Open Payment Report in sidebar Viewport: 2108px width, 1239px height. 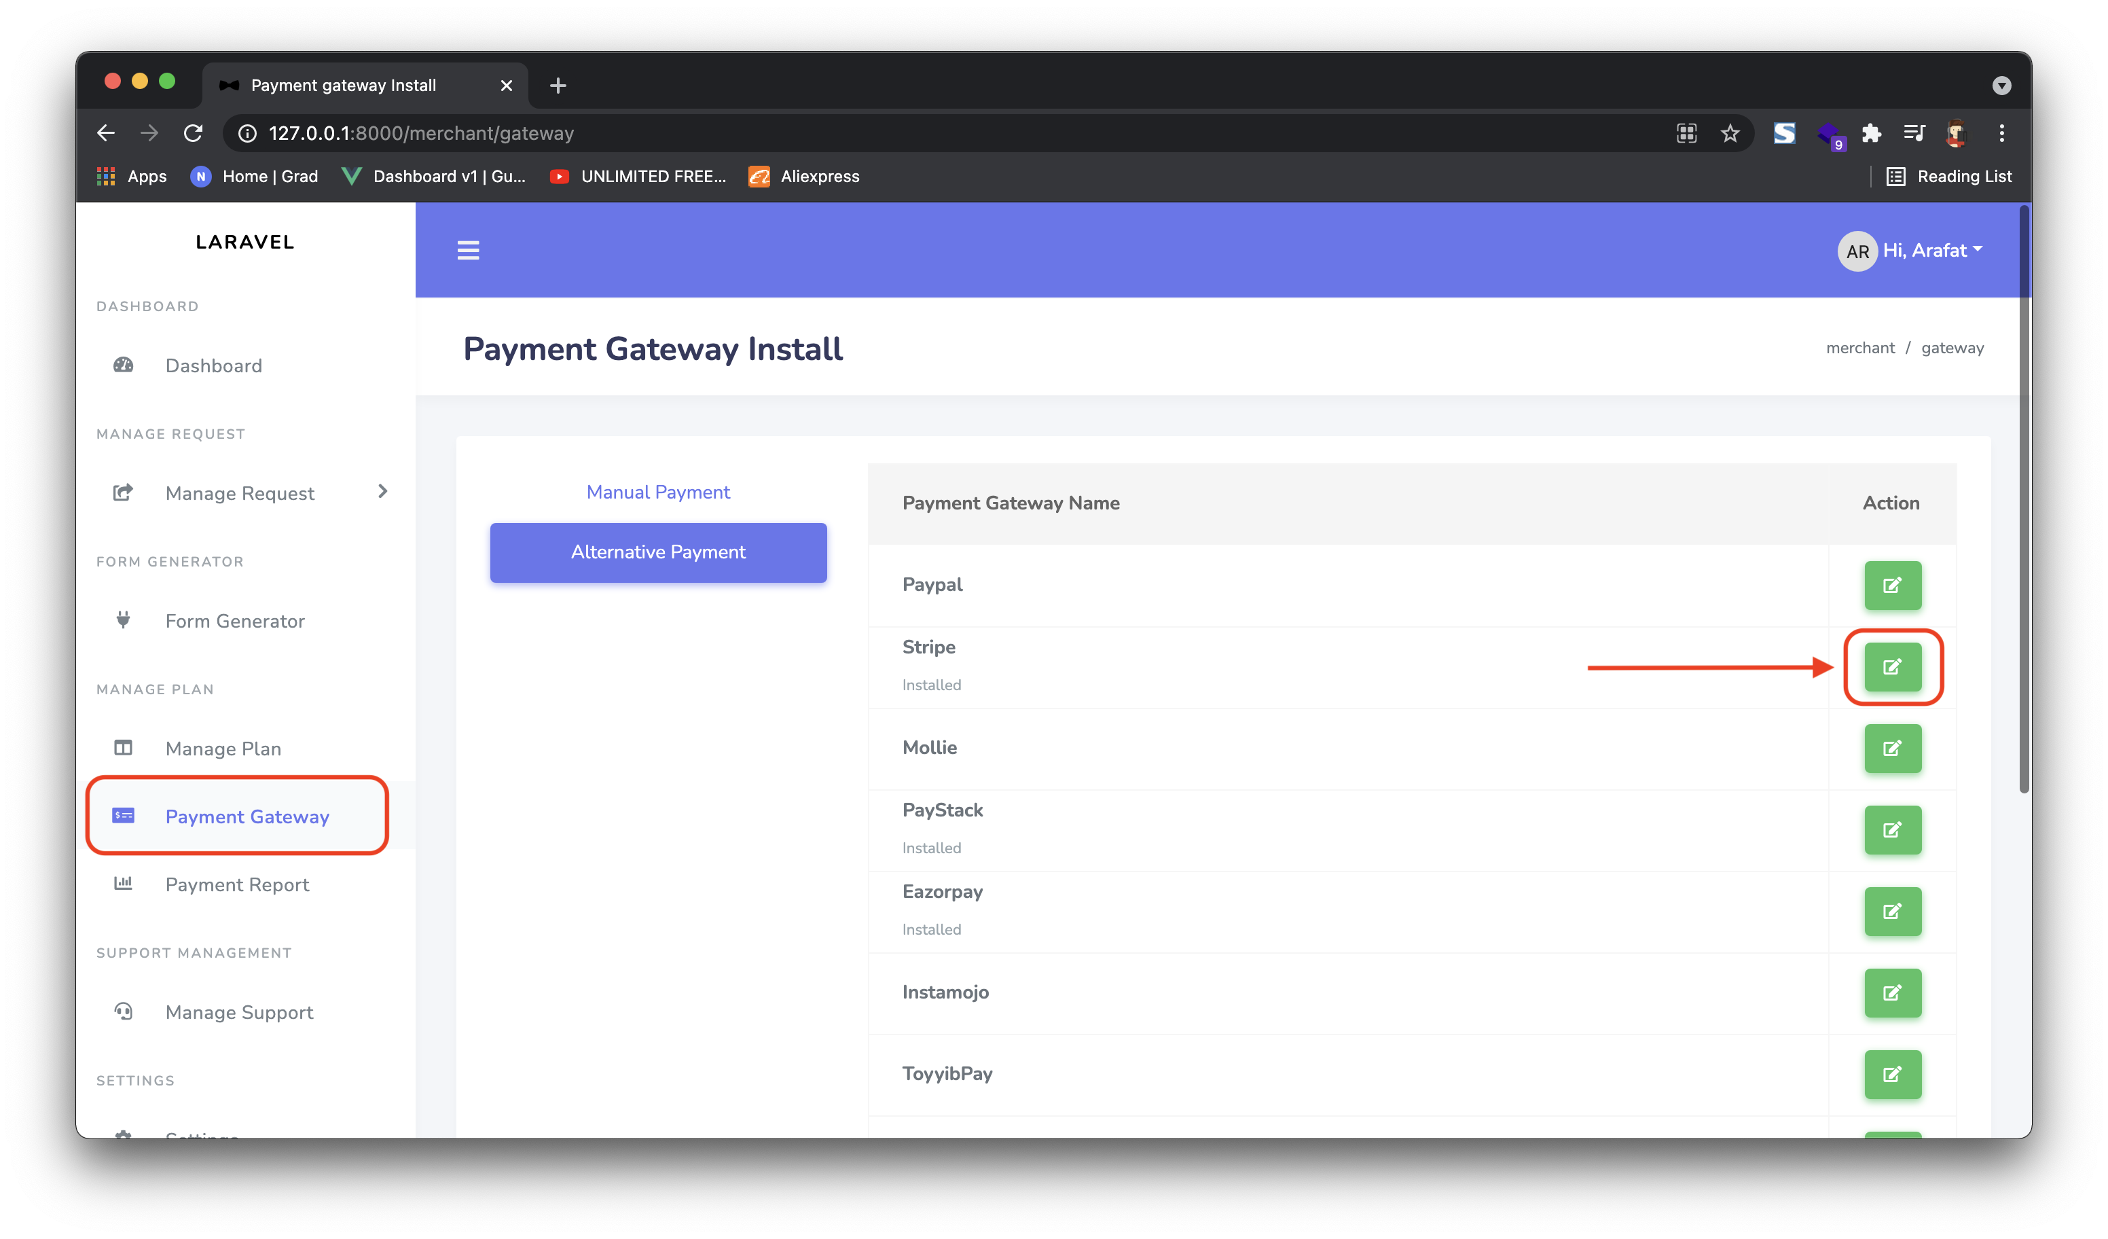[x=237, y=884]
